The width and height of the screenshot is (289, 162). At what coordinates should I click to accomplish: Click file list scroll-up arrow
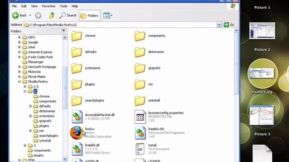[237, 30]
